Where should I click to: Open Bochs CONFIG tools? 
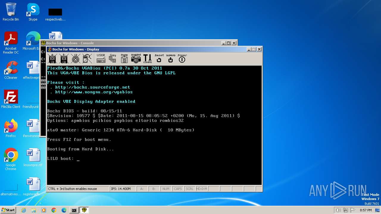(147, 58)
